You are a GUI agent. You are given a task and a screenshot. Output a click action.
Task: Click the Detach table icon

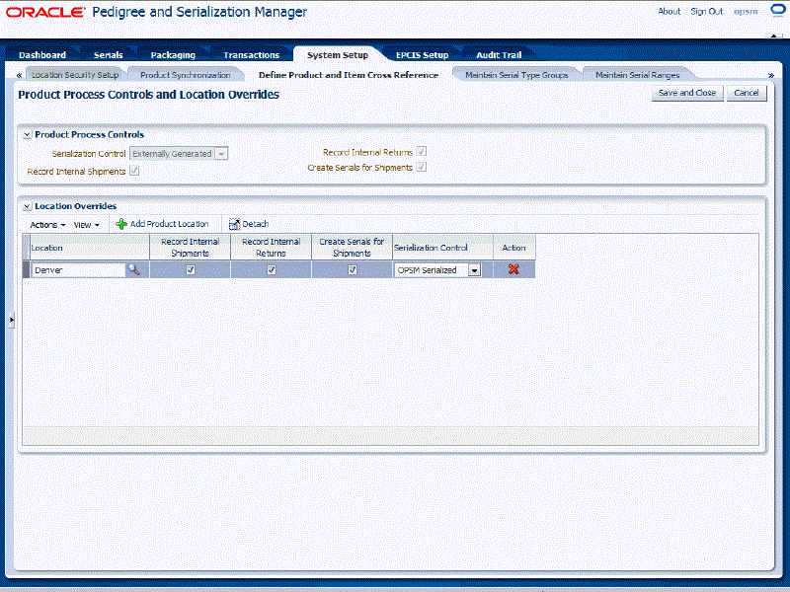234,224
